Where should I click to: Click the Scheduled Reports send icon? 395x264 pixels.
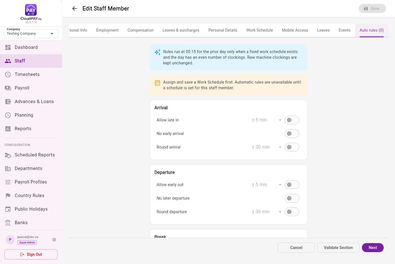[x=8, y=155]
